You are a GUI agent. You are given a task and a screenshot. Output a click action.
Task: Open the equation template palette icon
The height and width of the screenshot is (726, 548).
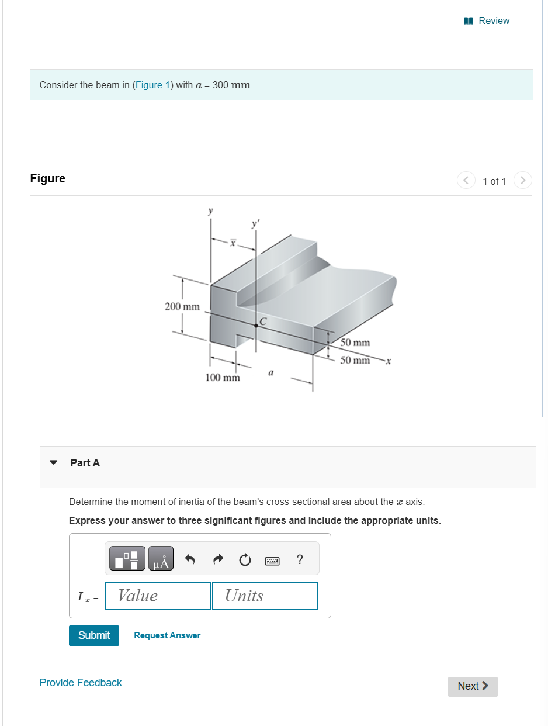pyautogui.click(x=127, y=558)
